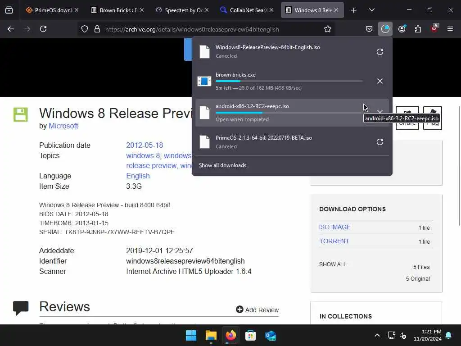The height and width of the screenshot is (346, 461).
Task: Bookmark this page with star icon
Action: click(328, 29)
